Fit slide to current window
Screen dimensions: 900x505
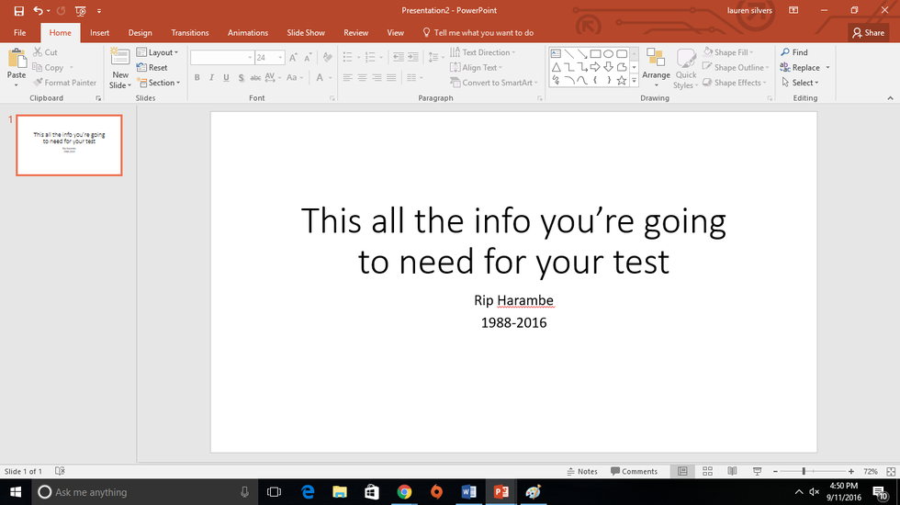pos(890,471)
